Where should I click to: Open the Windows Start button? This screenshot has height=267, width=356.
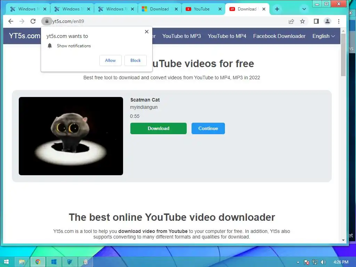pos(6,262)
